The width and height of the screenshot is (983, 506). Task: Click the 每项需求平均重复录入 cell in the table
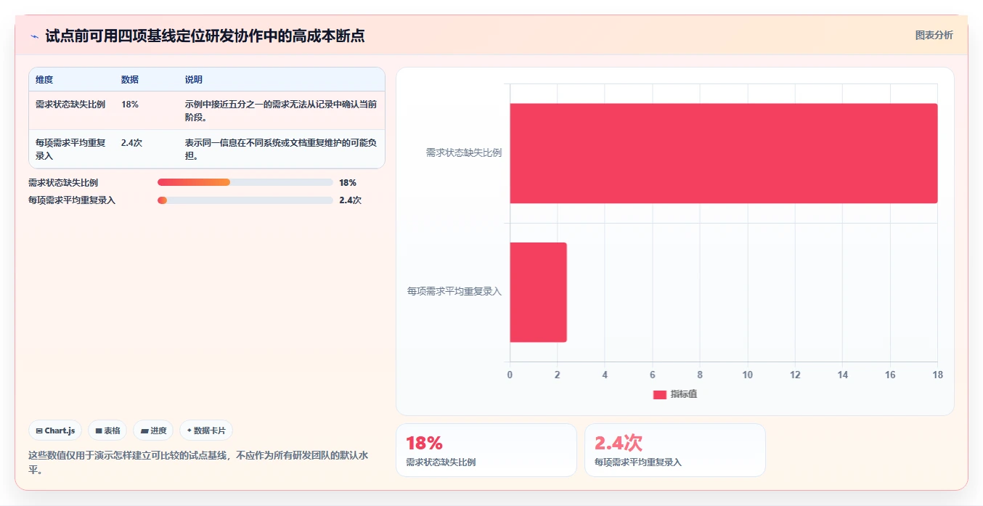[70, 149]
